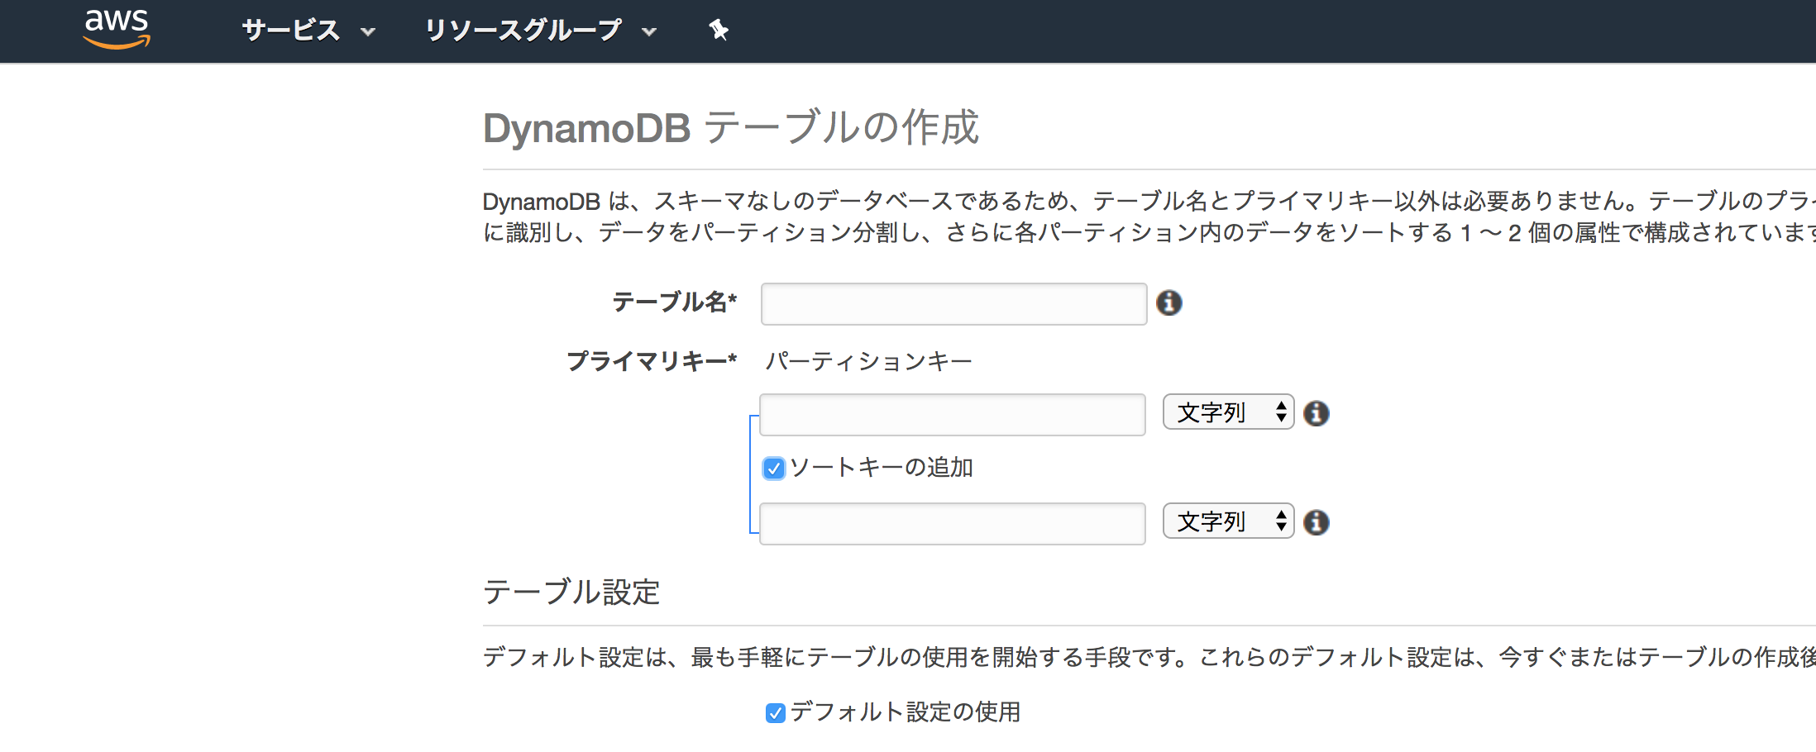
Task: Click the AWS logo home icon
Action: coord(117,29)
